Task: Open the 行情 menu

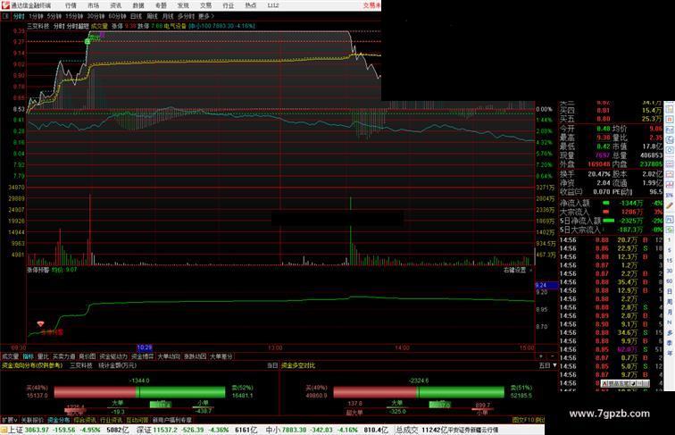Action: click(71, 5)
